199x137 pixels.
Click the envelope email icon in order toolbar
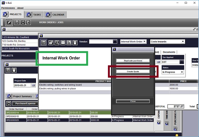point(63,43)
